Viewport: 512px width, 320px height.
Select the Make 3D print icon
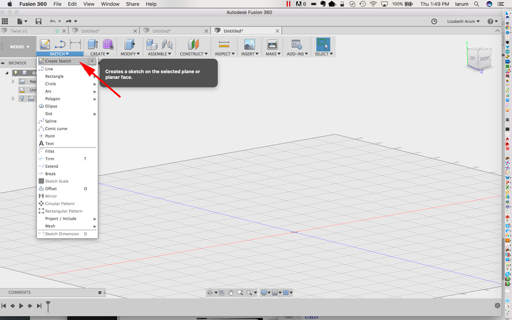coord(272,45)
